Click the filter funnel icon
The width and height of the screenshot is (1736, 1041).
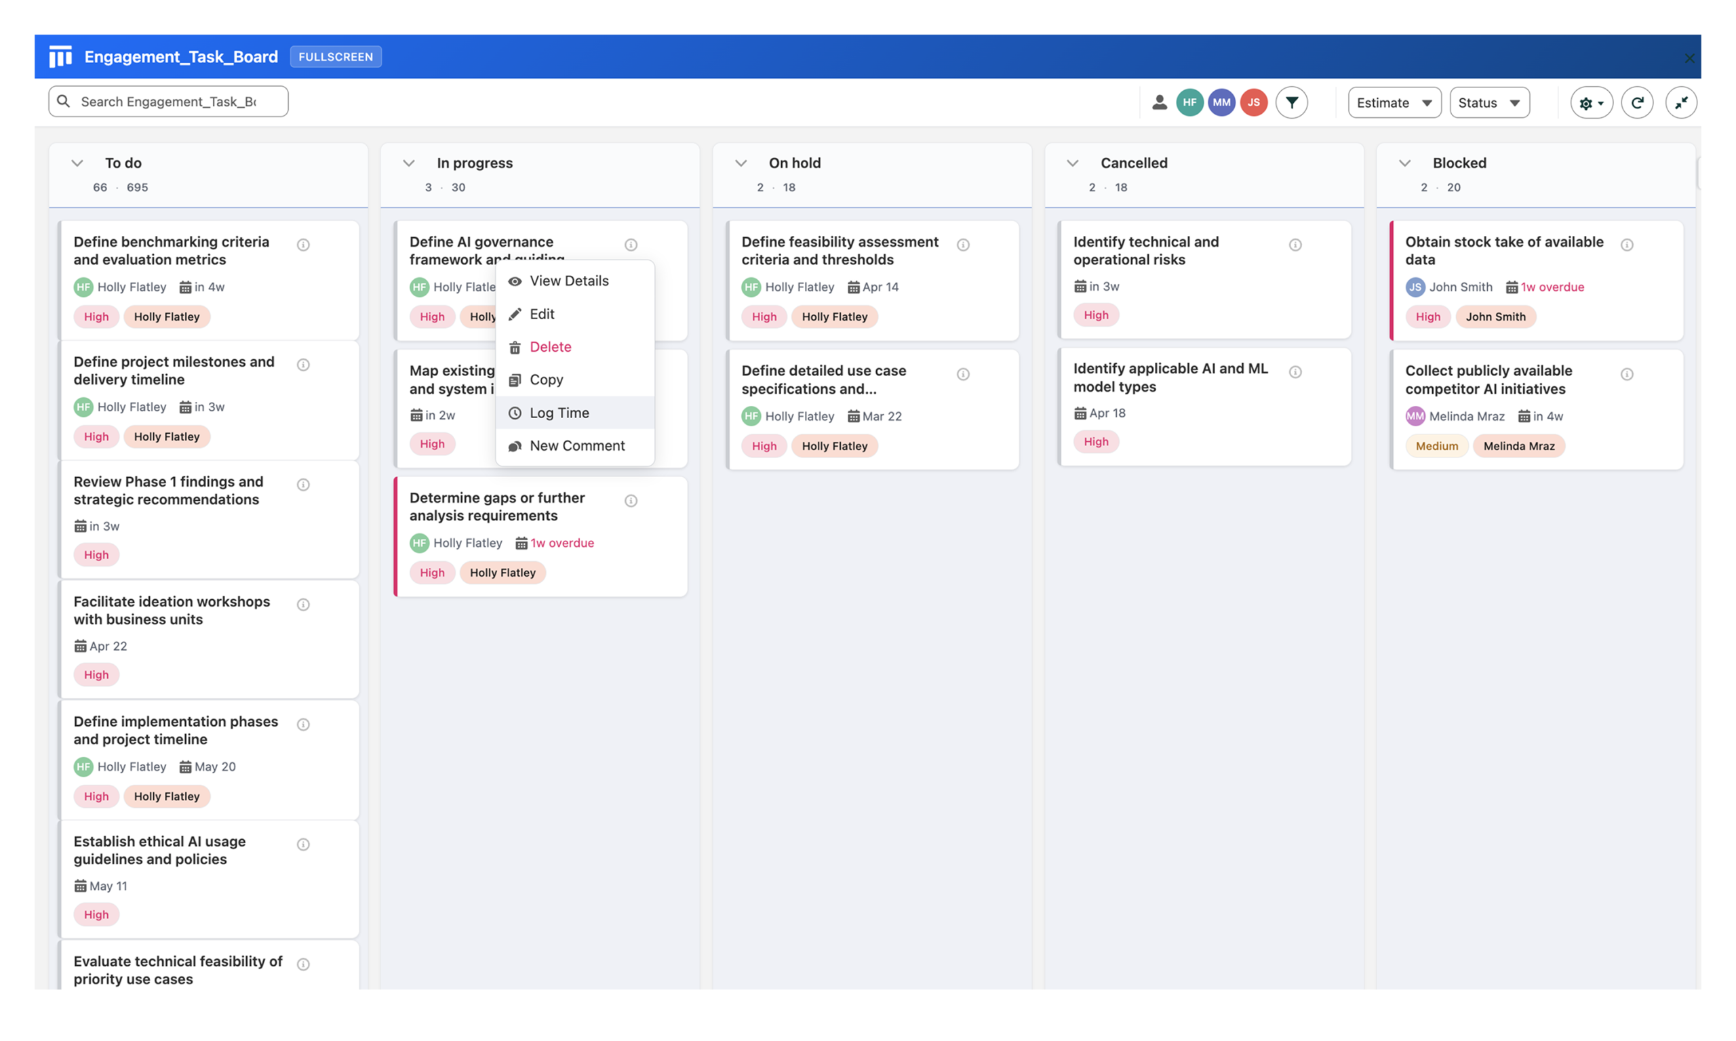click(1291, 102)
